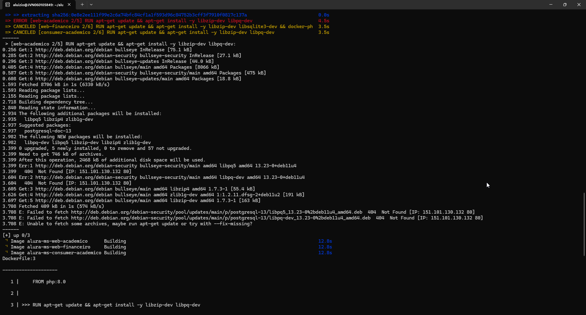
Task: Expand the new tab profile dropdown
Action: pyautogui.click(x=91, y=5)
